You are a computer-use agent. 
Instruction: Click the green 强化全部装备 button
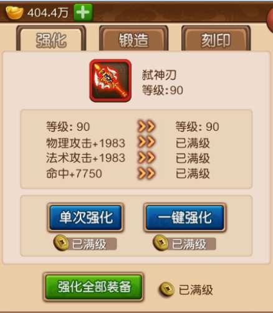tap(93, 287)
